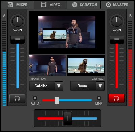Switch to the MASTER tab
135x132 pixels.
click(x=117, y=5)
